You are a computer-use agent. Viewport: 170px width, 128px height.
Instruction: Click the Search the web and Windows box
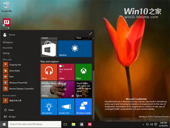(x=35, y=124)
